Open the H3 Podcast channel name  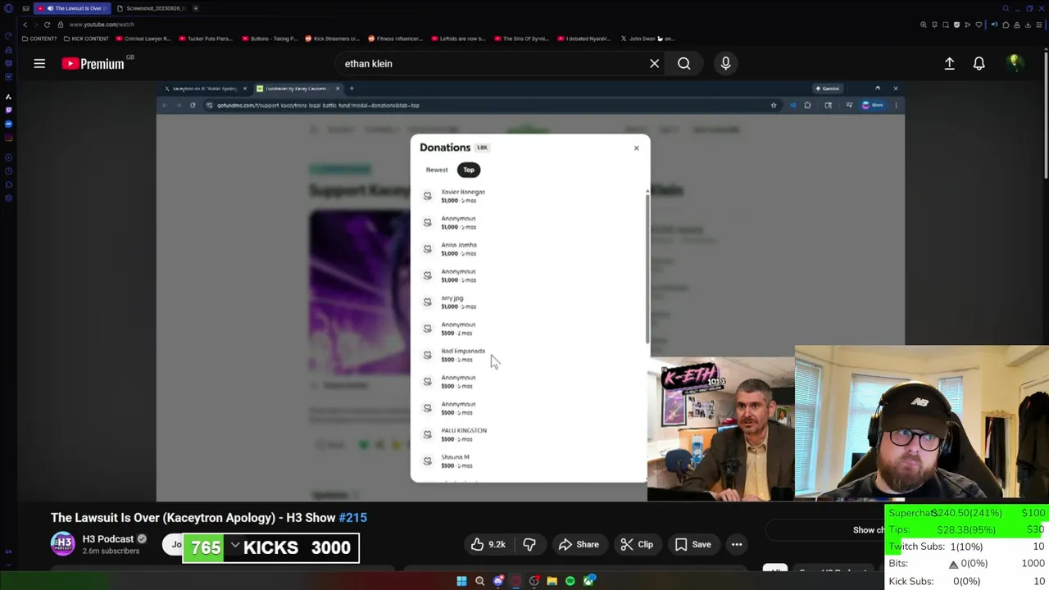coord(108,539)
